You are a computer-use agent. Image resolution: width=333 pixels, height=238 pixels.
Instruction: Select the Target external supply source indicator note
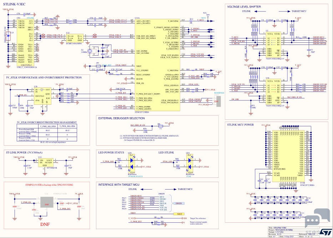(x=198, y=223)
